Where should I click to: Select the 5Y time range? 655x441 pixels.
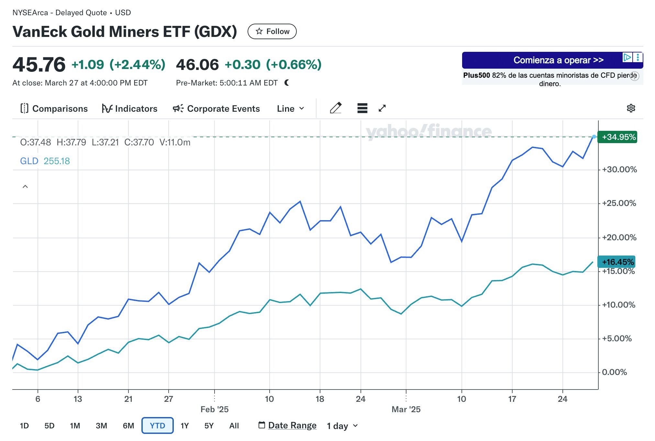[x=209, y=425]
